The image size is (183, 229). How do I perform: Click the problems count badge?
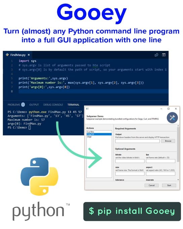[x=23, y=105]
